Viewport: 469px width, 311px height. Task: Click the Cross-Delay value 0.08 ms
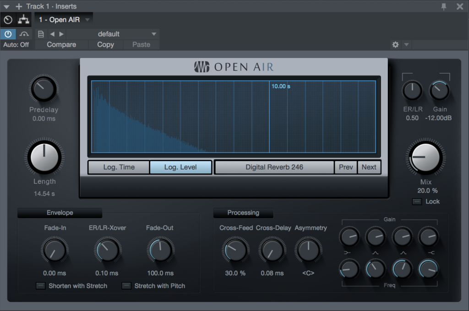[272, 273]
